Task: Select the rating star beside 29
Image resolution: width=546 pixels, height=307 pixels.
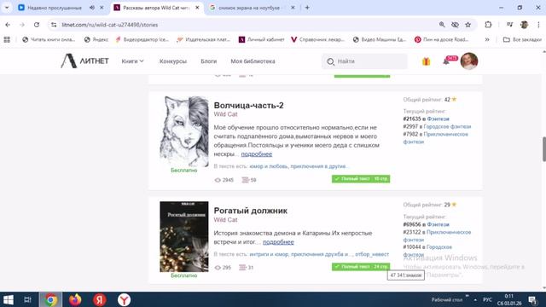Action: [454, 205]
